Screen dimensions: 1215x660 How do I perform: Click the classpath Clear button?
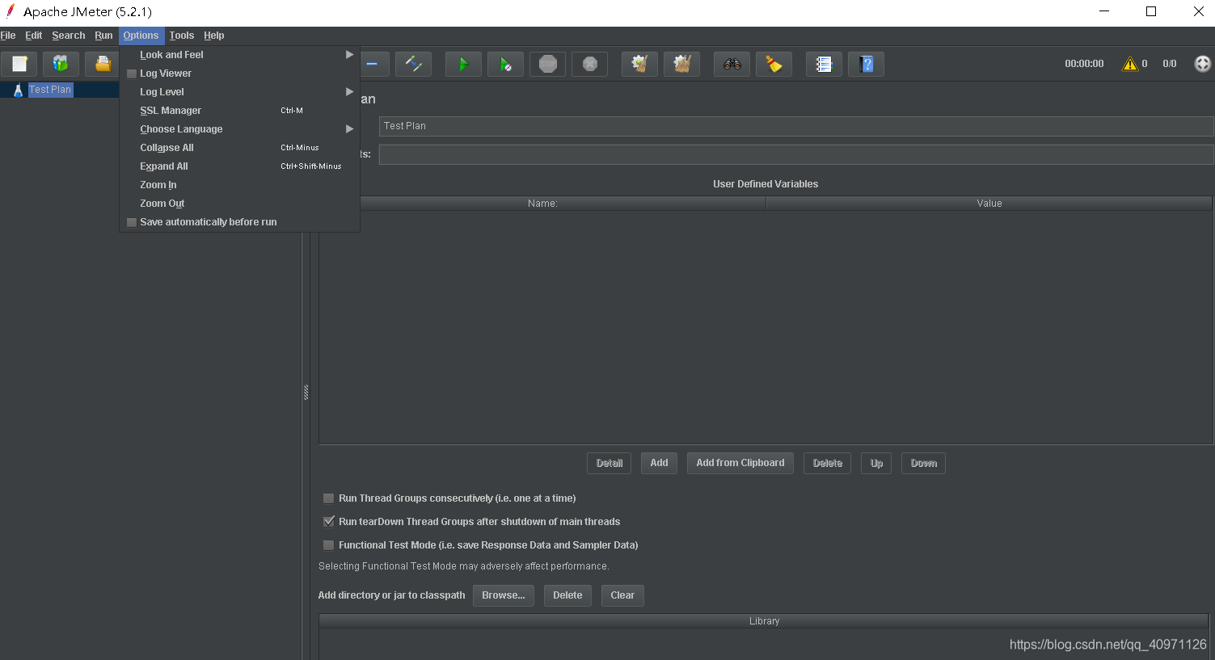coord(622,595)
